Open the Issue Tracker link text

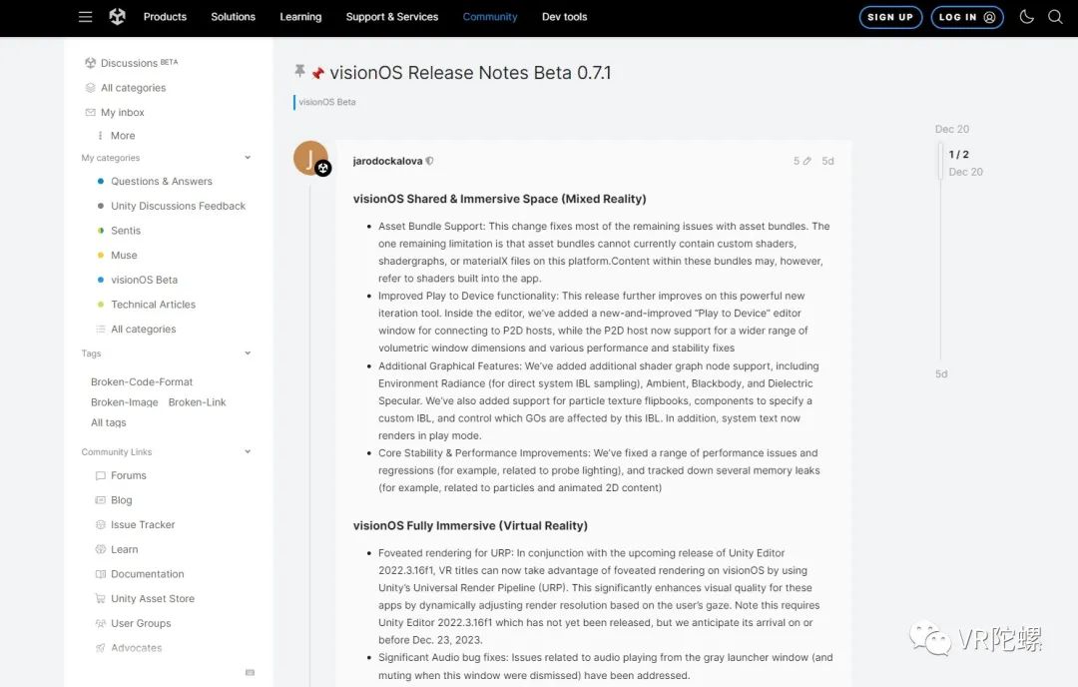[143, 524]
